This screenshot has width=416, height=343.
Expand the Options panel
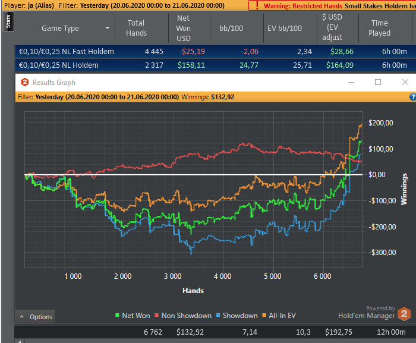35,317
